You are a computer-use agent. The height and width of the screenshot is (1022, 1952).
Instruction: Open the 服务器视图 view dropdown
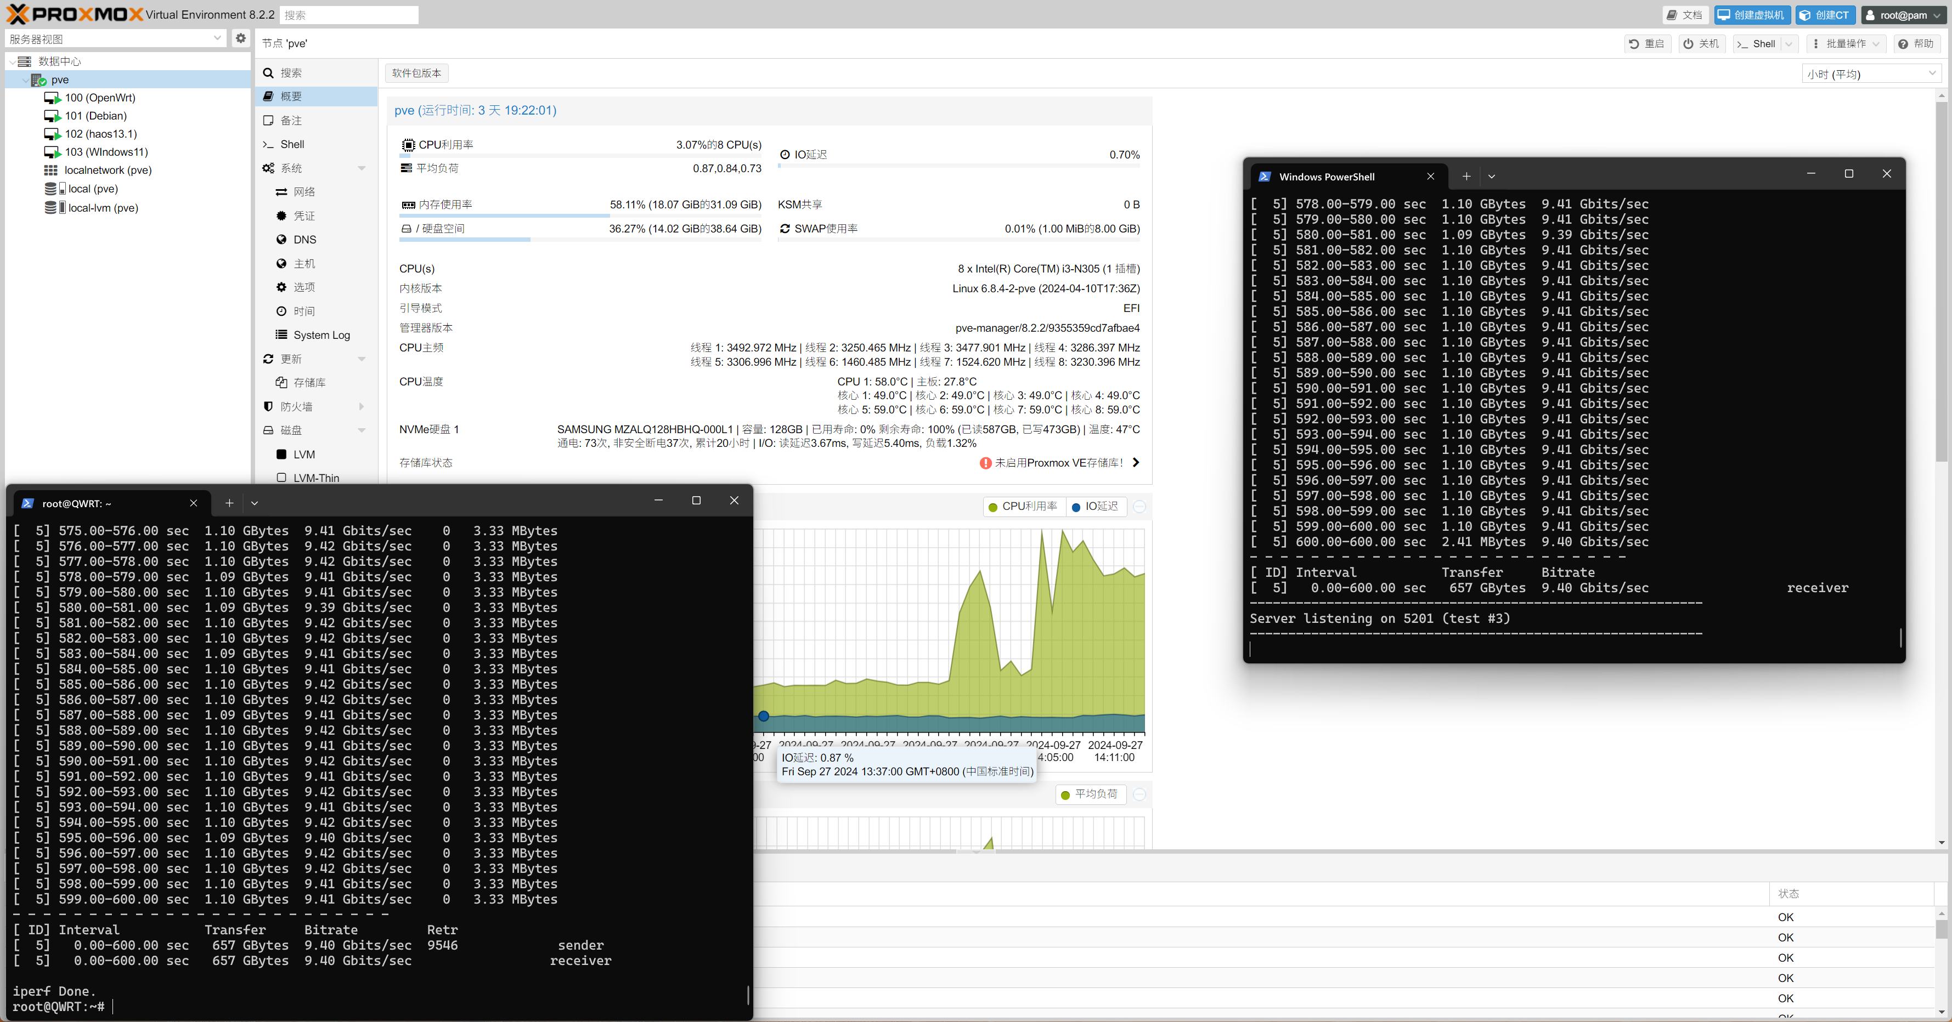tap(217, 38)
